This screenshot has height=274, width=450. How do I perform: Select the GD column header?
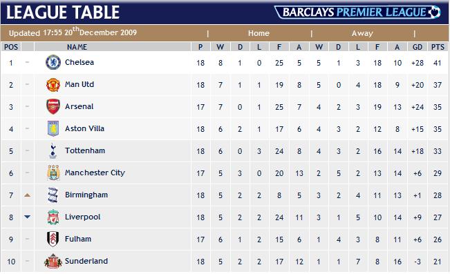(418, 47)
